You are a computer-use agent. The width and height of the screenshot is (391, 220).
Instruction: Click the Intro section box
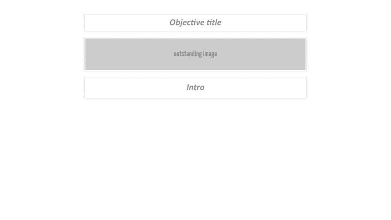pos(195,87)
